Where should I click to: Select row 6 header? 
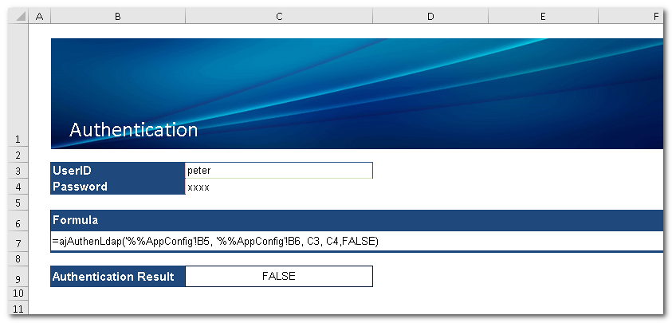coord(19,221)
